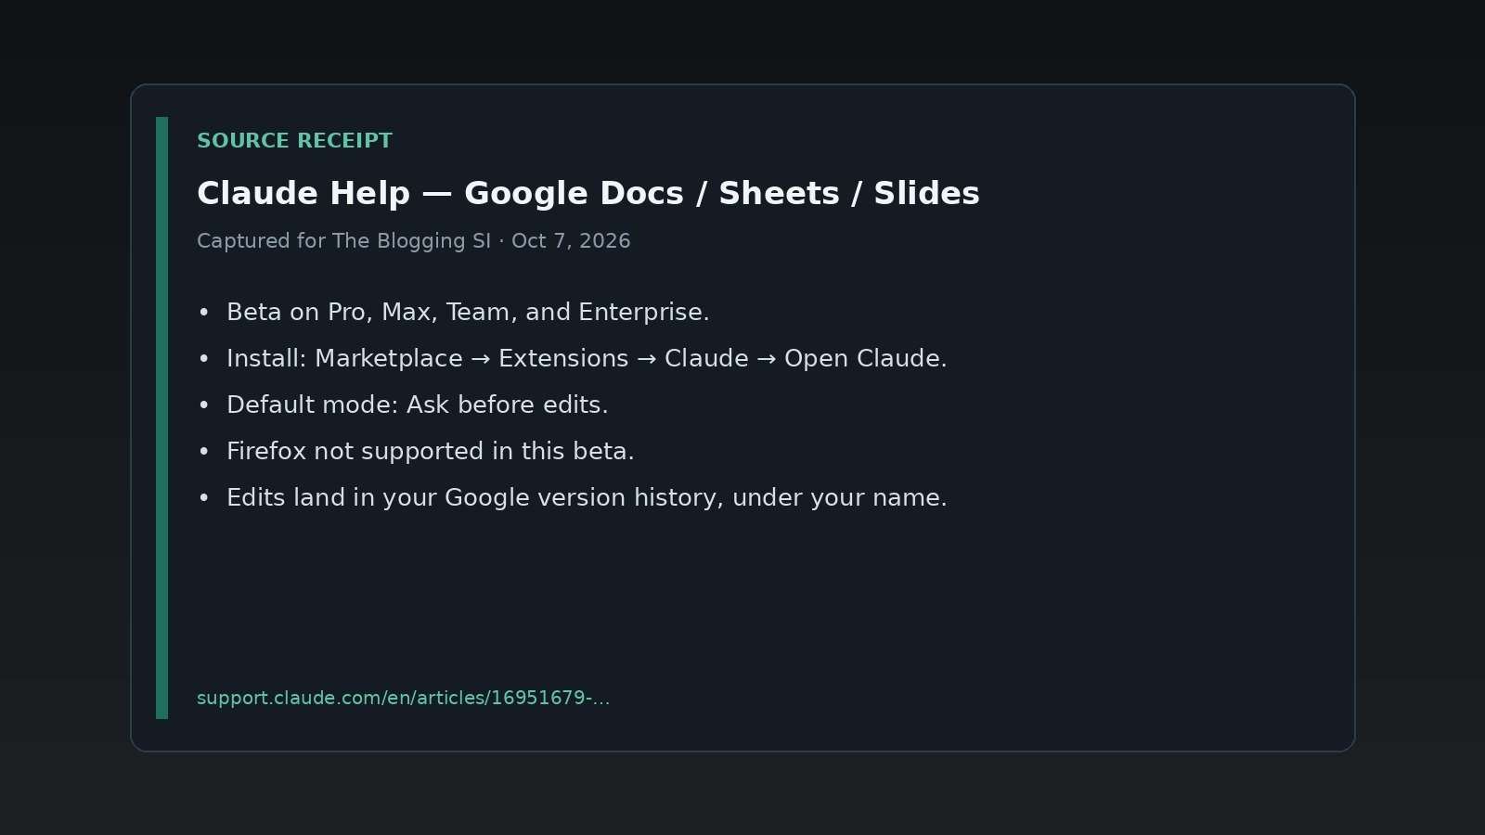1485x835 pixels.
Task: Select the 'Claude Help — Google Docs / Sheets / Slides' heading
Action: pos(588,193)
